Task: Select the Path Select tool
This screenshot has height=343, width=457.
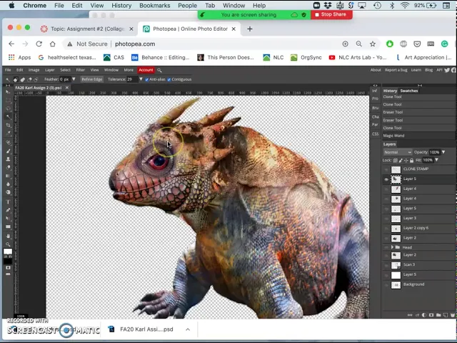Action: tap(8, 218)
